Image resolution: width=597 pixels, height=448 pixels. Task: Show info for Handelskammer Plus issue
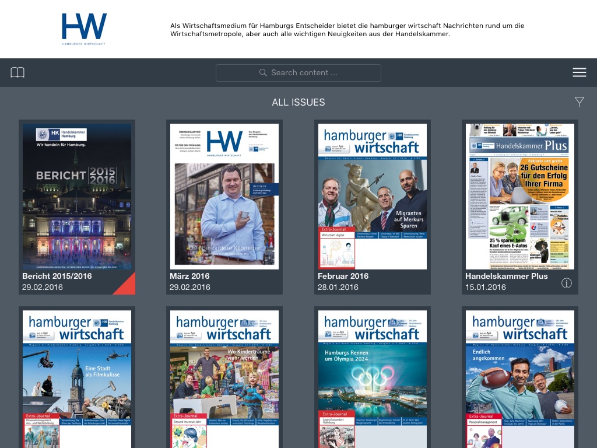tap(566, 283)
